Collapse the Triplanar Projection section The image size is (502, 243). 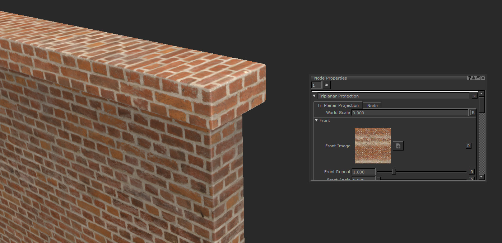(x=315, y=96)
